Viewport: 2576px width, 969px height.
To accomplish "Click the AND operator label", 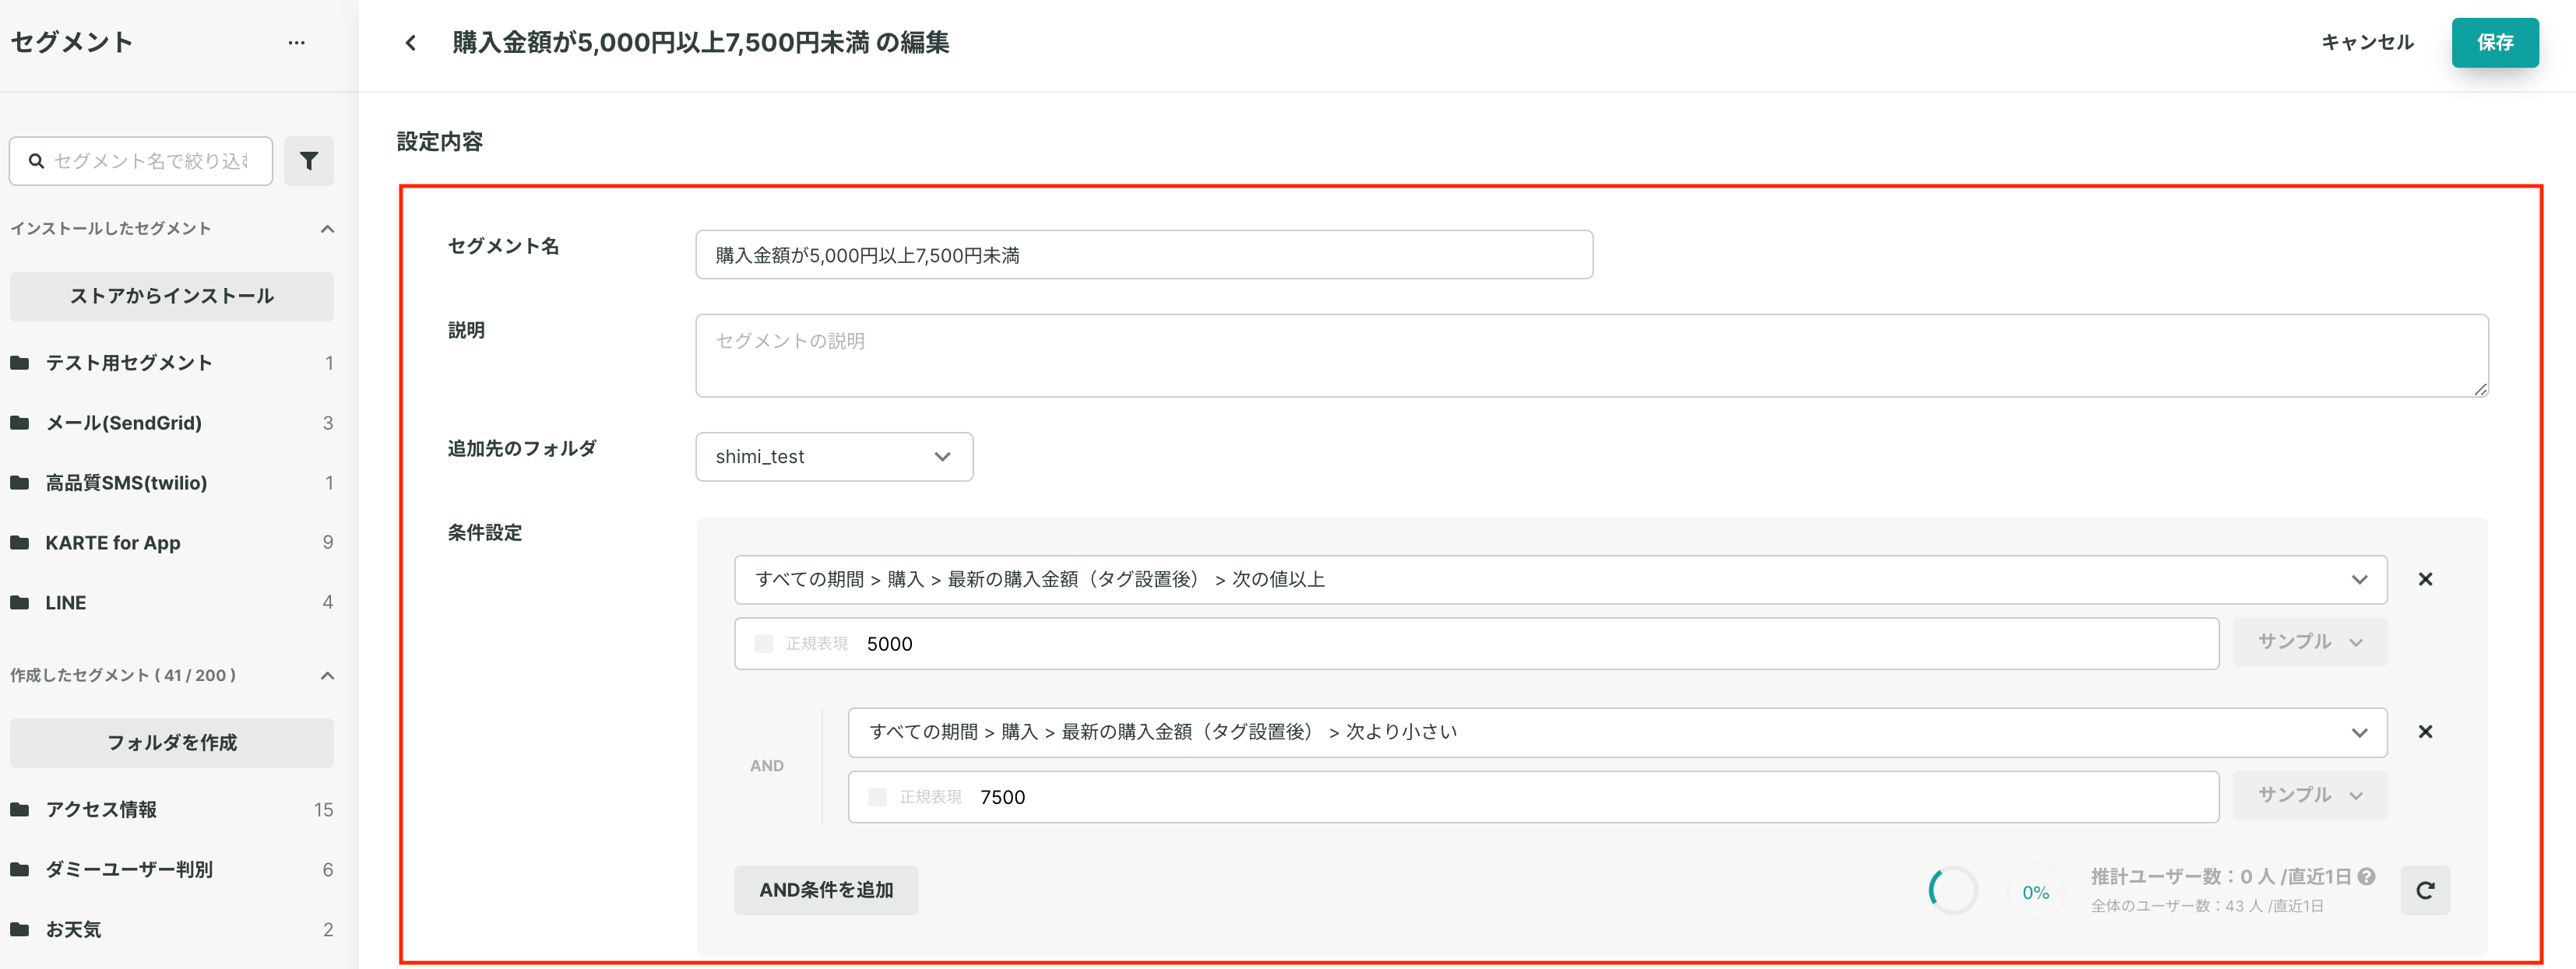I will coord(767,765).
